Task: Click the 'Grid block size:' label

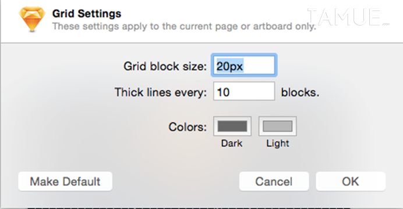Action: click(165, 66)
